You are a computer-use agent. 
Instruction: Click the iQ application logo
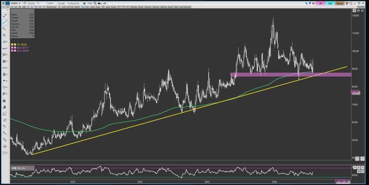point(7,3)
